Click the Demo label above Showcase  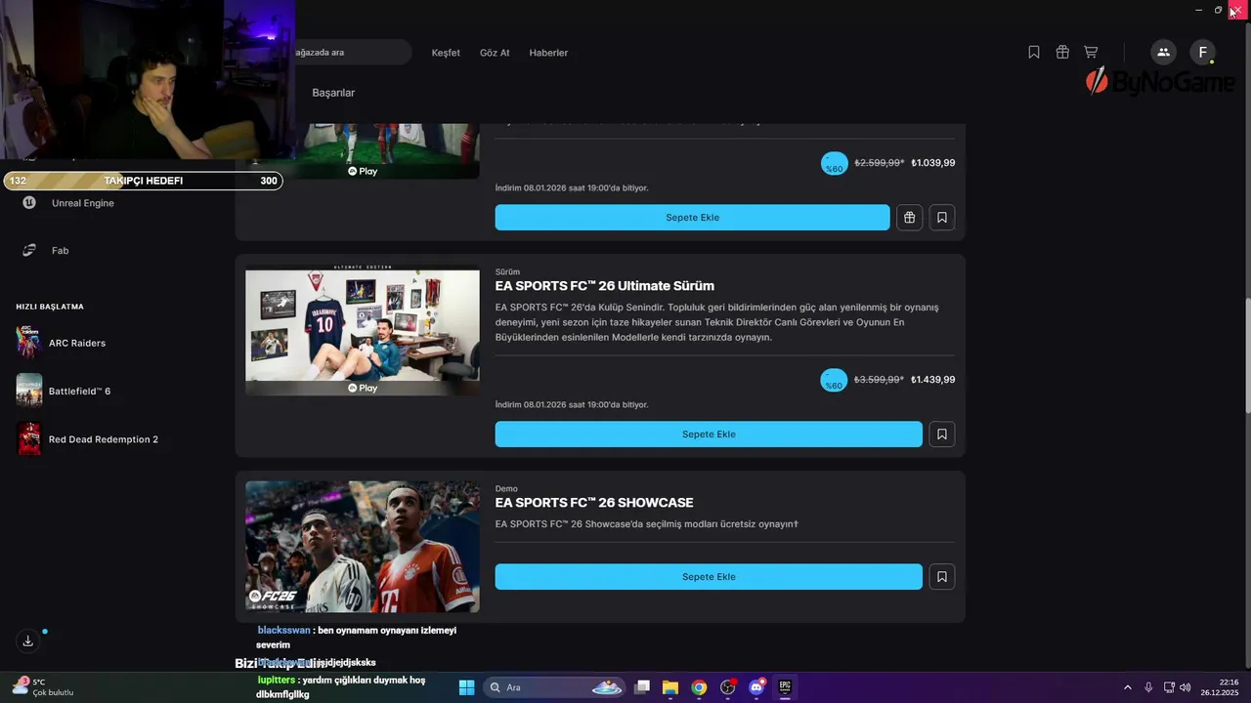506,488
